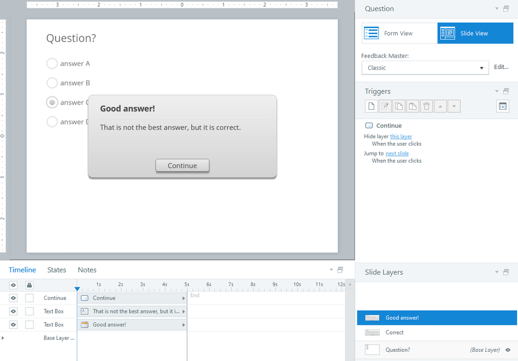
Task: Enable lock checkbox for Good answer! row
Action: (x=30, y=325)
